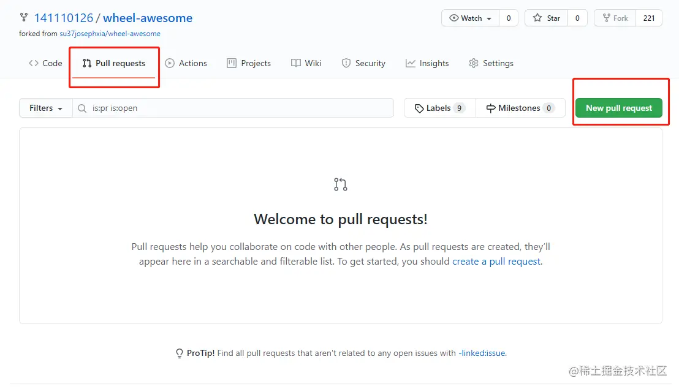Open the Wiki tab

click(306, 63)
